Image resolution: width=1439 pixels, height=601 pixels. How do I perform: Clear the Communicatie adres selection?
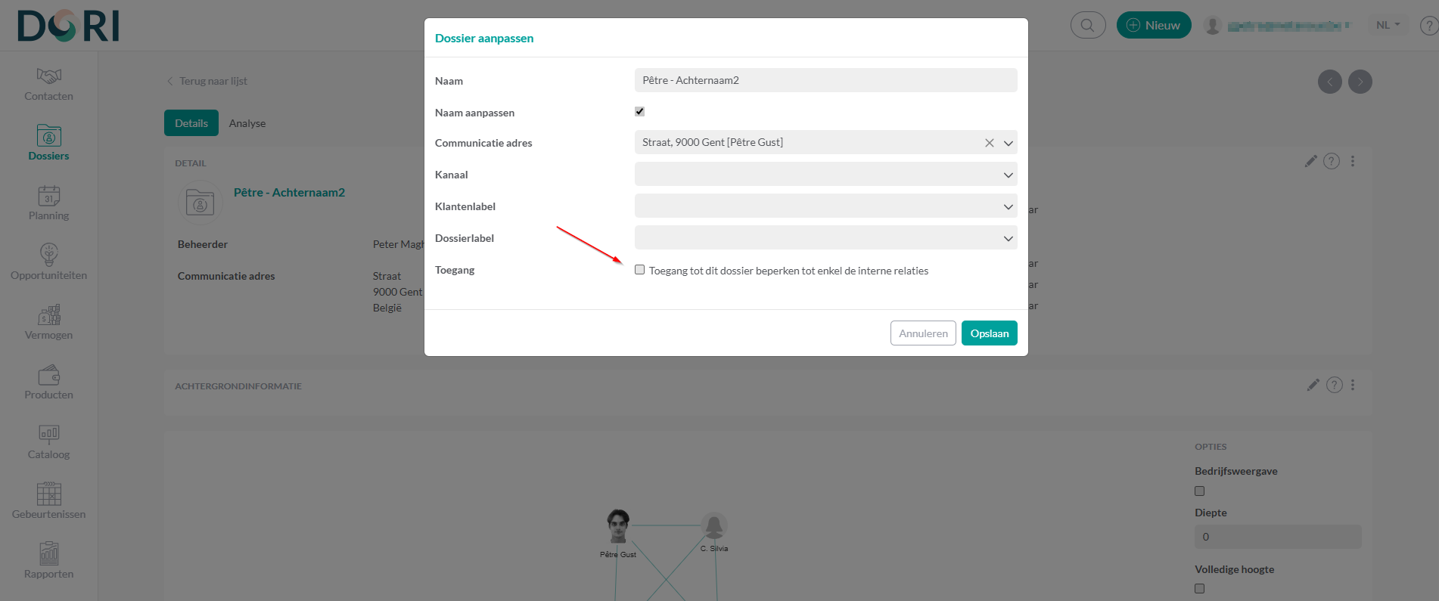989,143
